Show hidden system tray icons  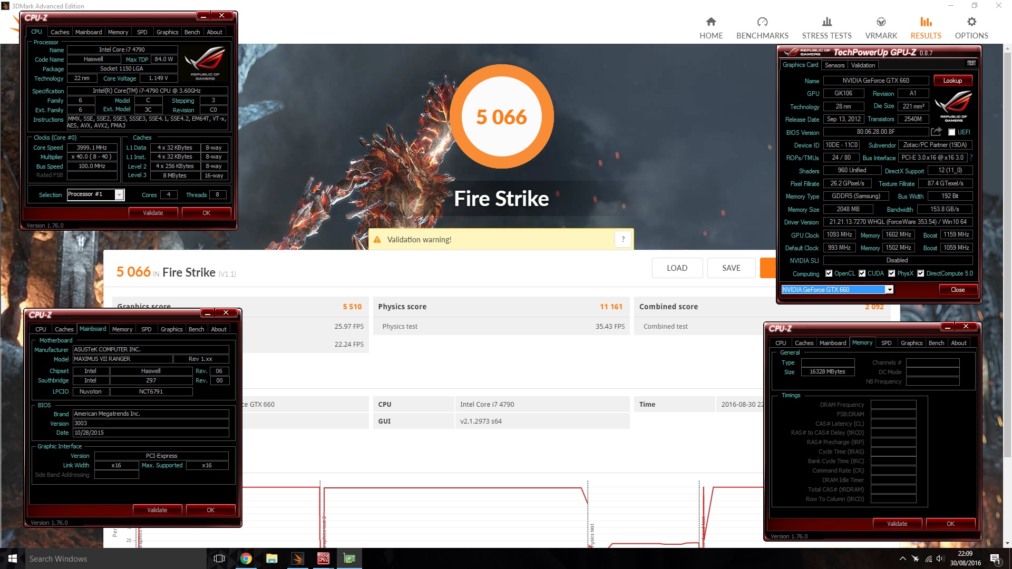point(902,558)
